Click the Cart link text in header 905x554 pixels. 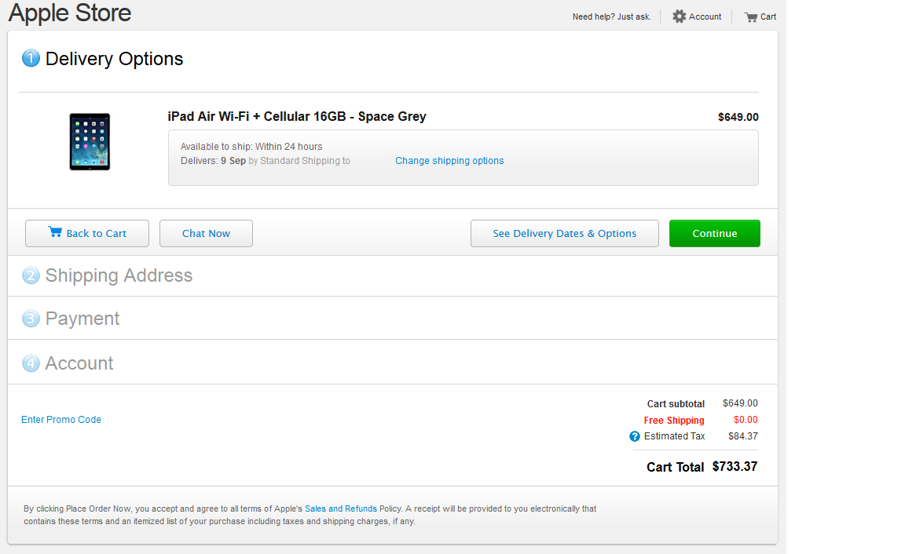pyautogui.click(x=768, y=16)
